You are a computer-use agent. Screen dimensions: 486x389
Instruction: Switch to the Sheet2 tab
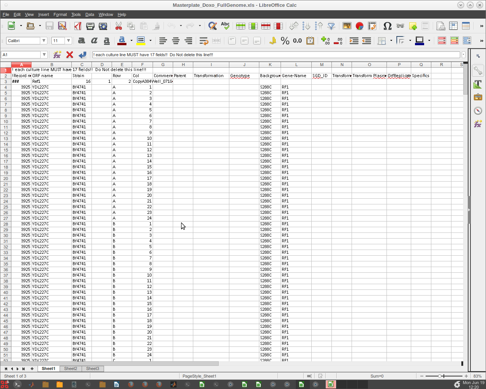coord(71,368)
